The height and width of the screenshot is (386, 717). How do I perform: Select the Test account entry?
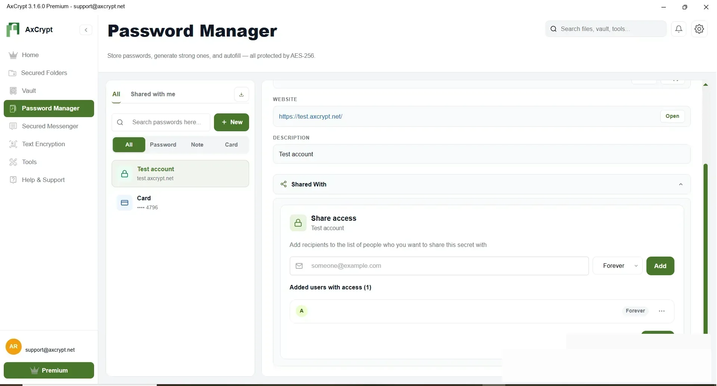click(x=180, y=174)
